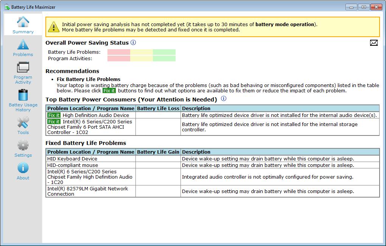Click Problem Location header in Top Consumers table
Image resolution: width=386 pixels, height=246 pixels.
pyautogui.click(x=91, y=108)
